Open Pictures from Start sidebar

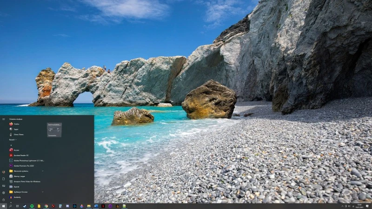point(3,186)
